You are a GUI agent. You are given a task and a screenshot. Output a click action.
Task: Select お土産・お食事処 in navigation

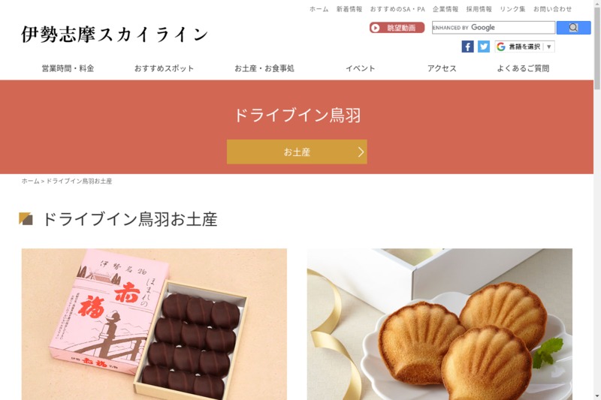(264, 68)
